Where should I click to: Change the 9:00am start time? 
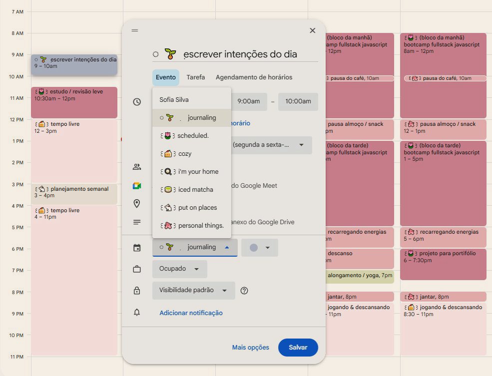coord(249,101)
